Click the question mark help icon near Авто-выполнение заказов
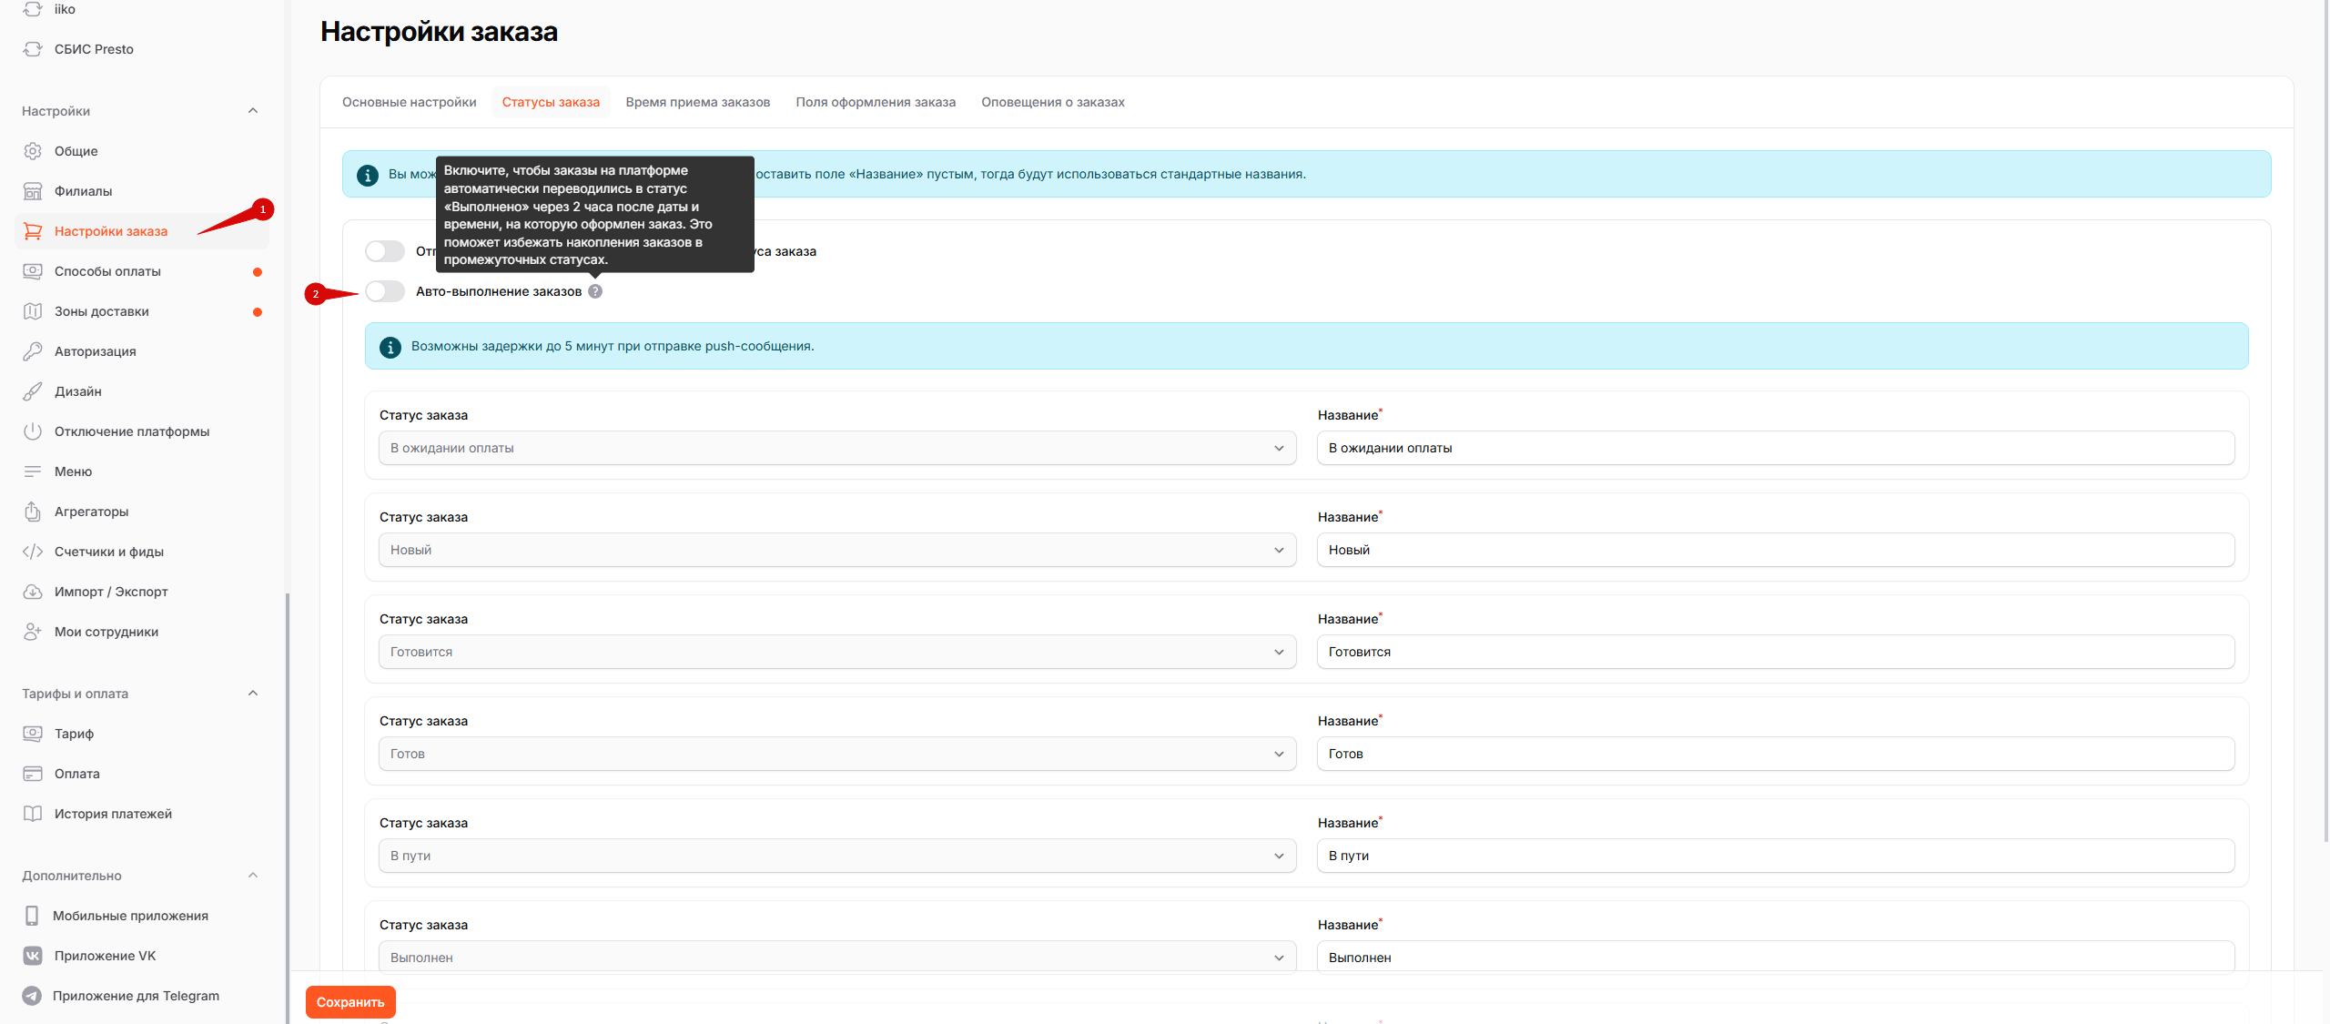This screenshot has width=2330, height=1024. coord(595,291)
